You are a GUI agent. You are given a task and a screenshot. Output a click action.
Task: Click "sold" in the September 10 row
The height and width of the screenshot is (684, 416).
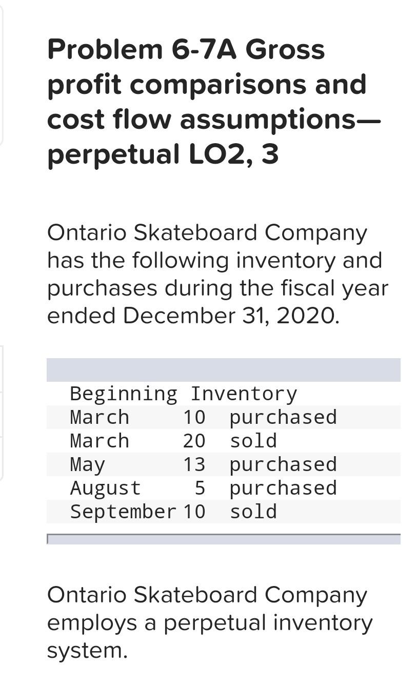tap(253, 512)
